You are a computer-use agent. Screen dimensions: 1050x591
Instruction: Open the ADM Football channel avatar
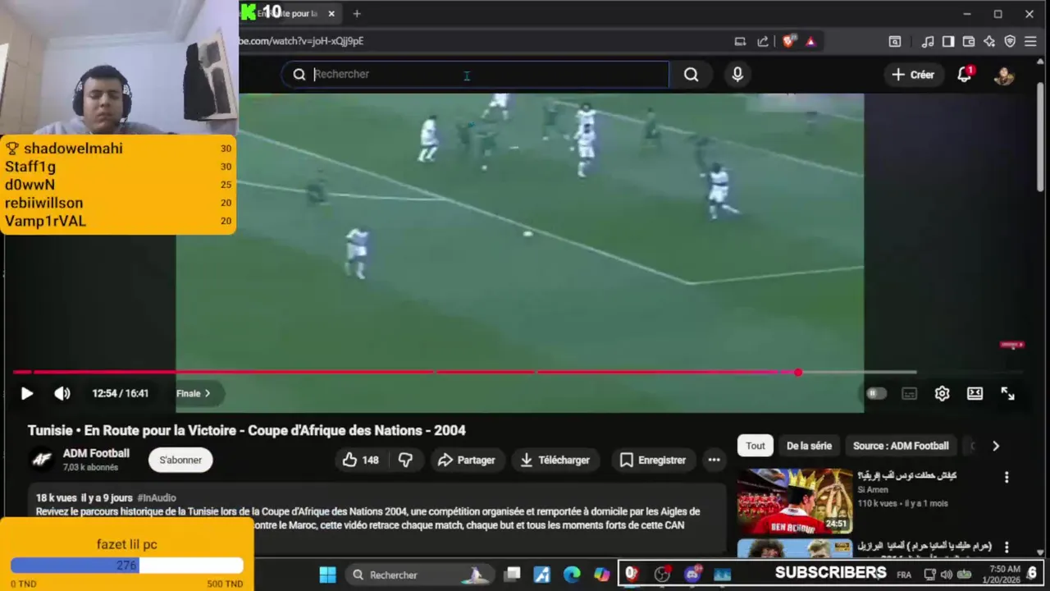(x=42, y=460)
